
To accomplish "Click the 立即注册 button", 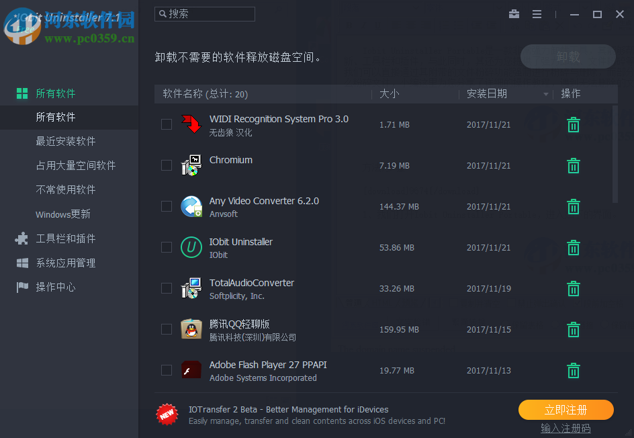I will [565, 410].
